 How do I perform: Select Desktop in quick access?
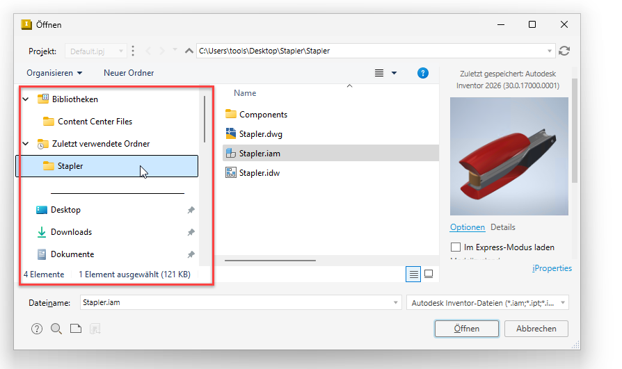[65, 210]
